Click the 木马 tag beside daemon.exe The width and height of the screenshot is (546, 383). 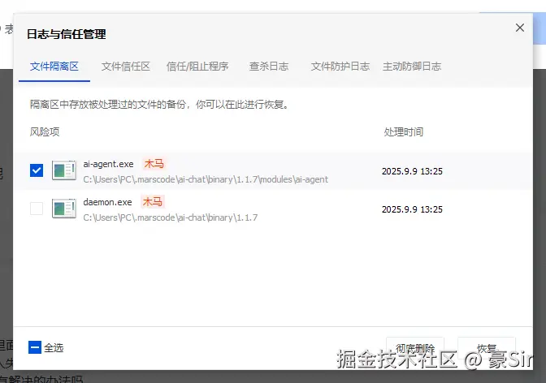click(152, 202)
